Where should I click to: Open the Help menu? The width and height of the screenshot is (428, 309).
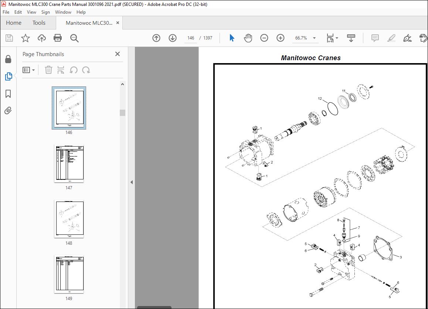pyautogui.click(x=81, y=12)
